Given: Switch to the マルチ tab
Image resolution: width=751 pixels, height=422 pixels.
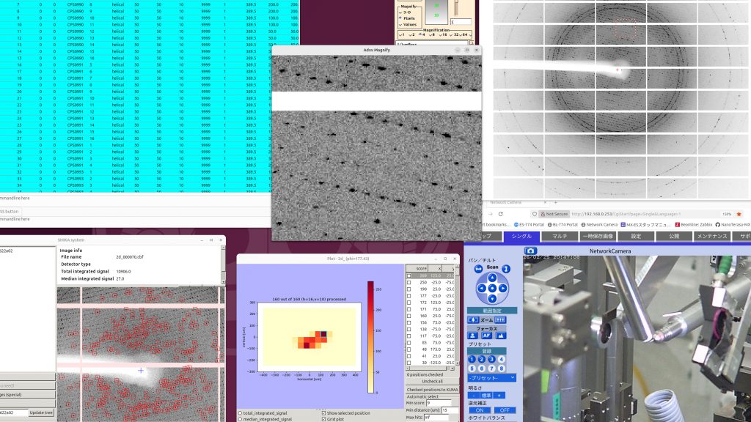Looking at the screenshot, I should [560, 237].
